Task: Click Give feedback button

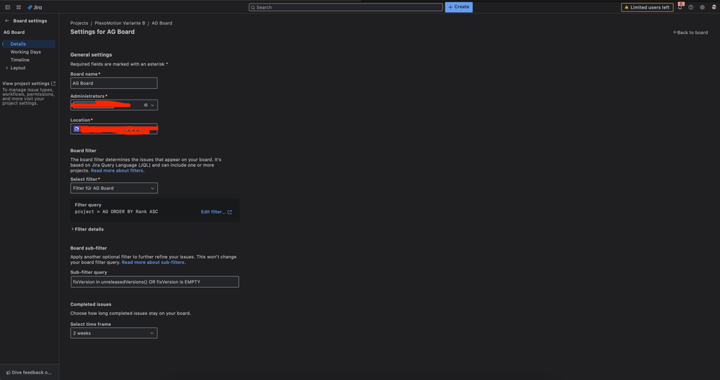Action: (29, 373)
